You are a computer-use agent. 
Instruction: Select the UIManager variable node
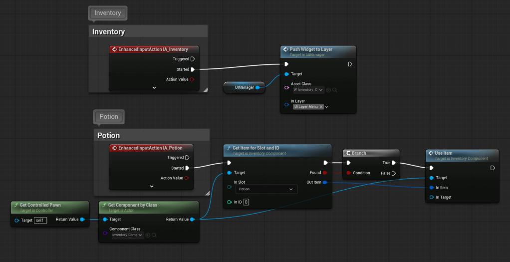244,87
